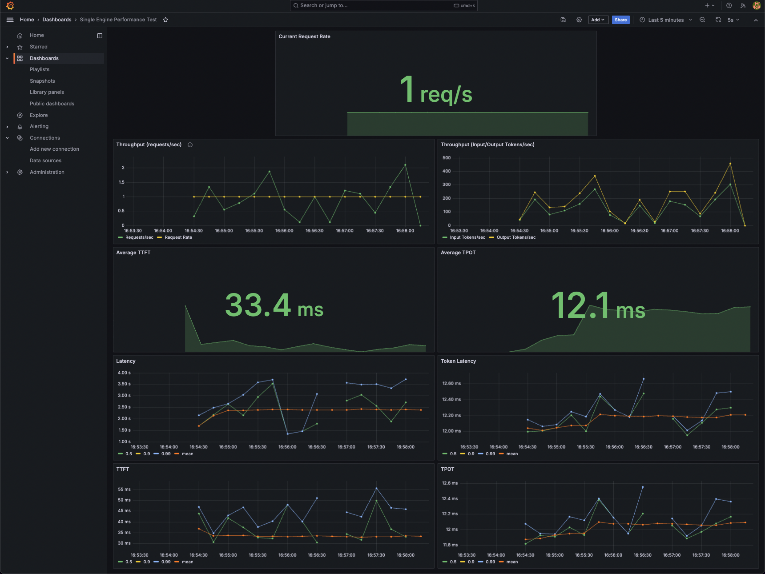
Task: Collapse the Connections section chevron
Action: (x=7, y=138)
